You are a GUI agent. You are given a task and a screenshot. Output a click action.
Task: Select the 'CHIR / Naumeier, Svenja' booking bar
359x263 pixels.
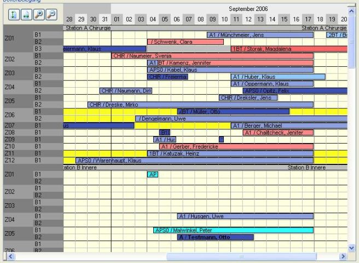(212, 56)
